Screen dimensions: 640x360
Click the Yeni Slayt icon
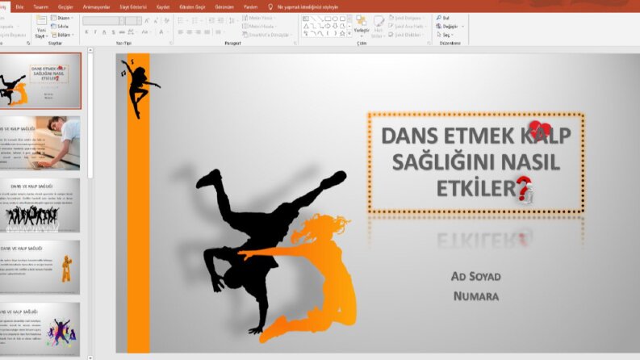(x=42, y=20)
